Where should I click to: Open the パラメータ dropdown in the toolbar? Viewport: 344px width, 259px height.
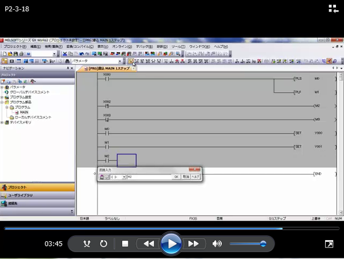coord(121,61)
